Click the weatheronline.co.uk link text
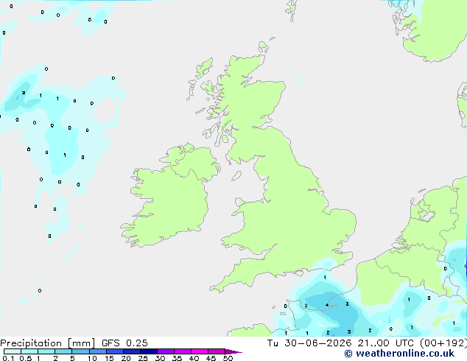Image resolution: width=467 pixels, height=361 pixels. (405, 354)
